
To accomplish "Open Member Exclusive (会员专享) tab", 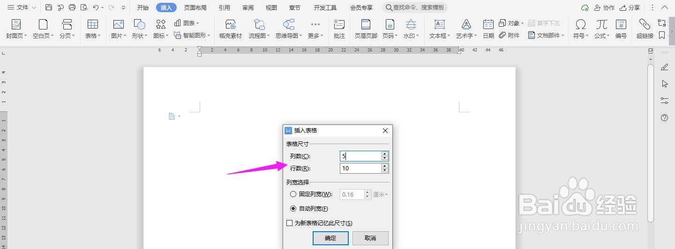I will click(361, 7).
